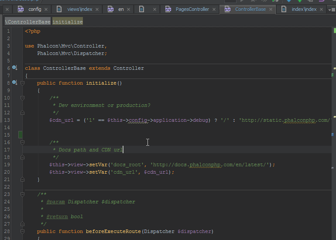Screen dimensions: 336x240
Task: Click the debug property on line 13
Action: [200, 120]
